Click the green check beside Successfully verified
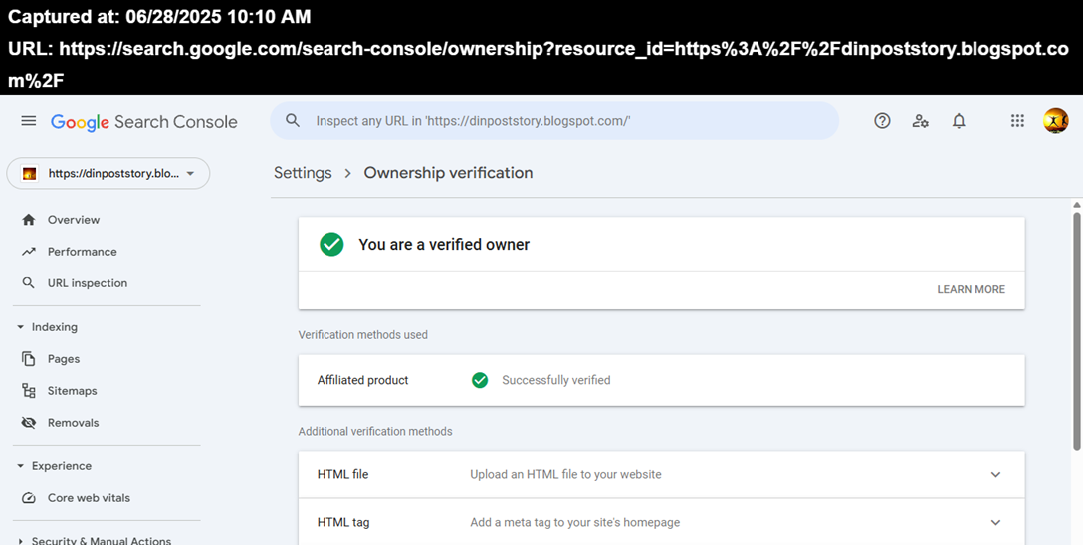Screen dimensions: 1083x545 (480, 380)
